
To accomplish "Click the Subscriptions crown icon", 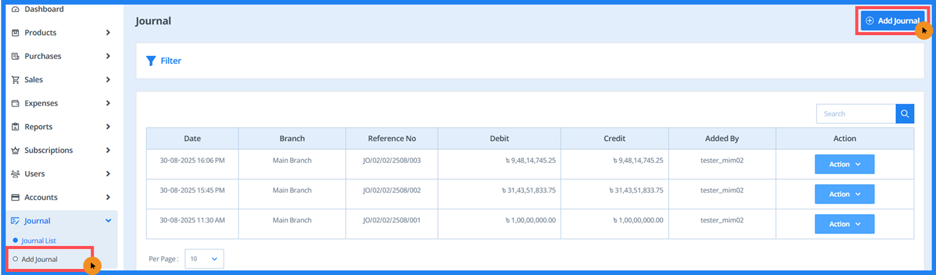I will tap(15, 150).
